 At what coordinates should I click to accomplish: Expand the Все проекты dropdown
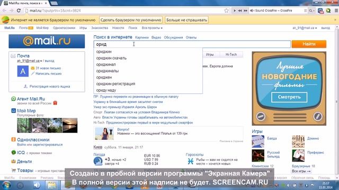(x=152, y=28)
